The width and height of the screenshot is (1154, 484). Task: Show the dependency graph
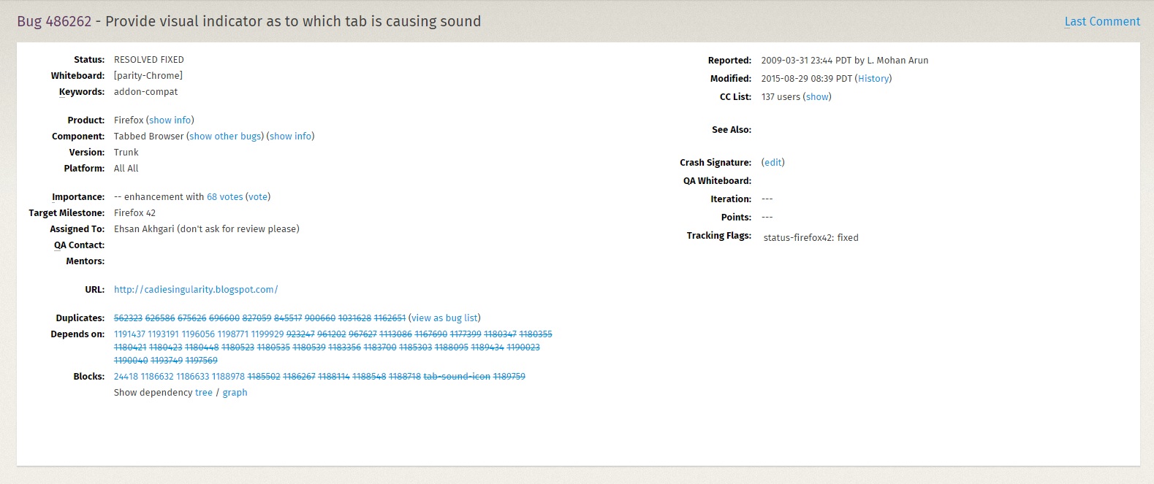[235, 393]
